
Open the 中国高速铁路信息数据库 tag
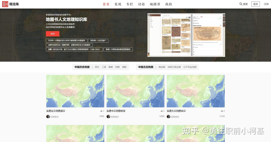pyautogui.click(x=118, y=49)
